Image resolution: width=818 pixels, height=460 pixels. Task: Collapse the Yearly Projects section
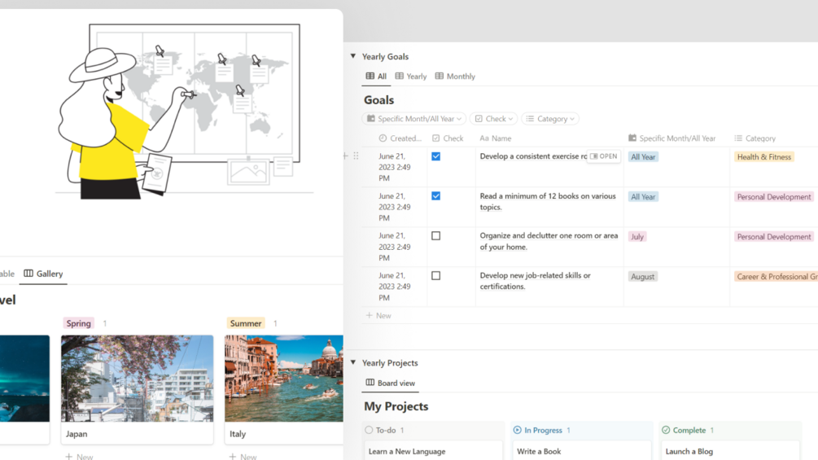pos(353,363)
